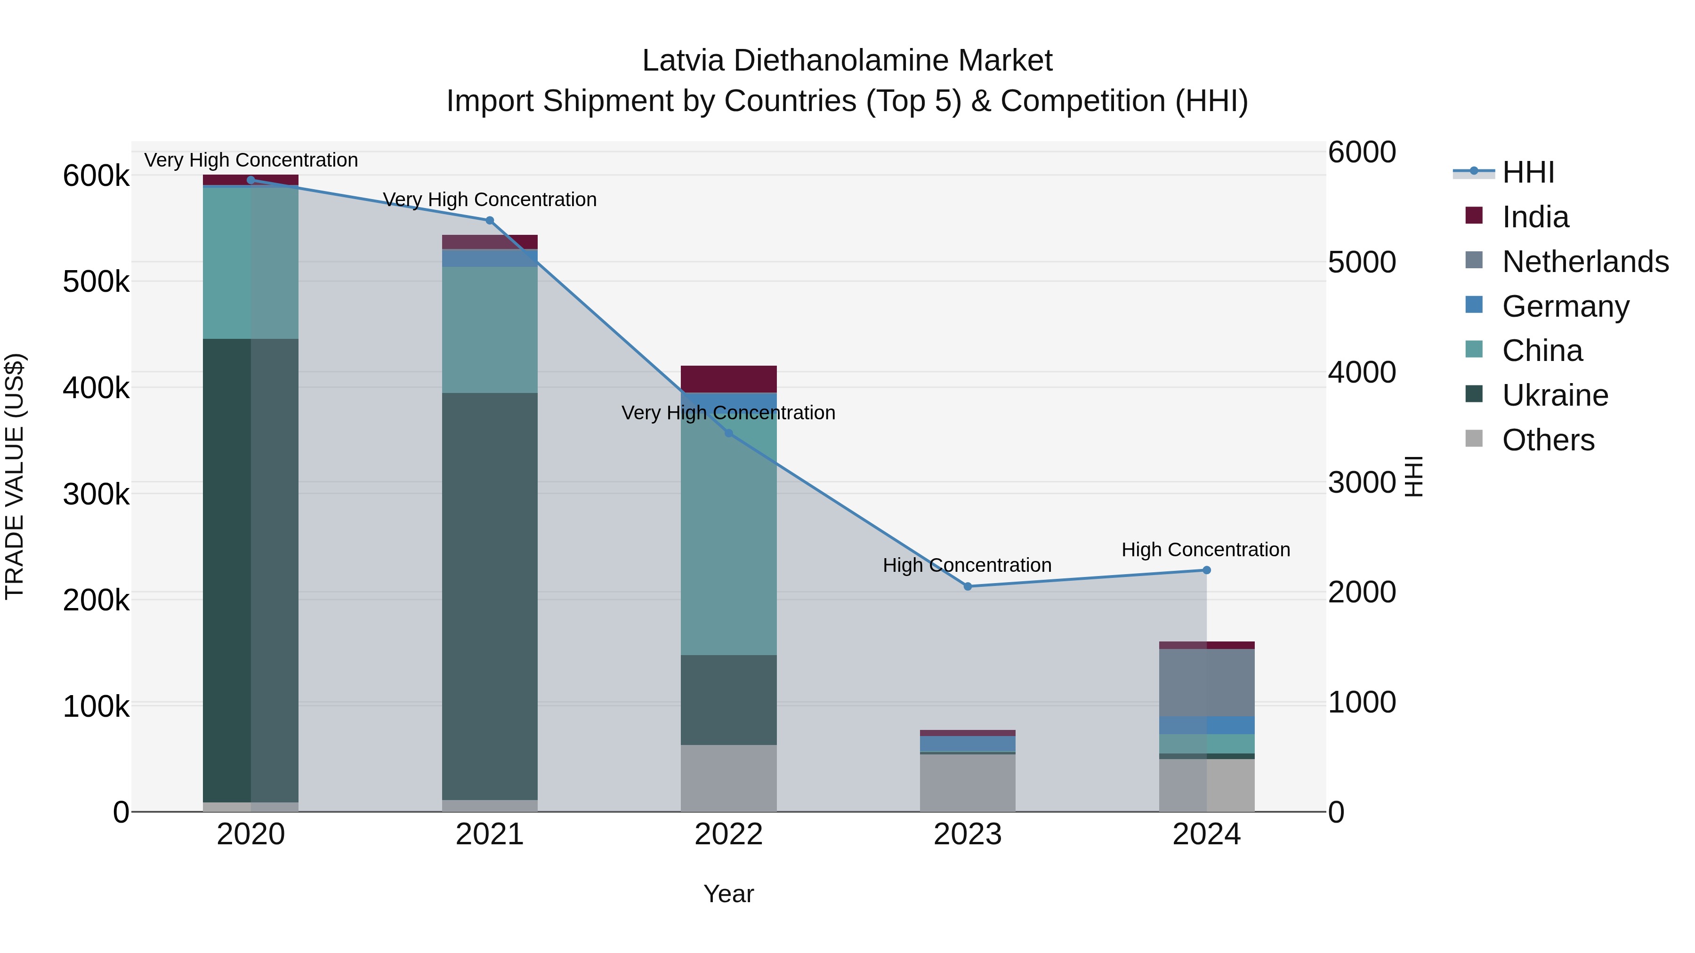
Task: Toggle the Germany legend entry
Action: point(1548,306)
